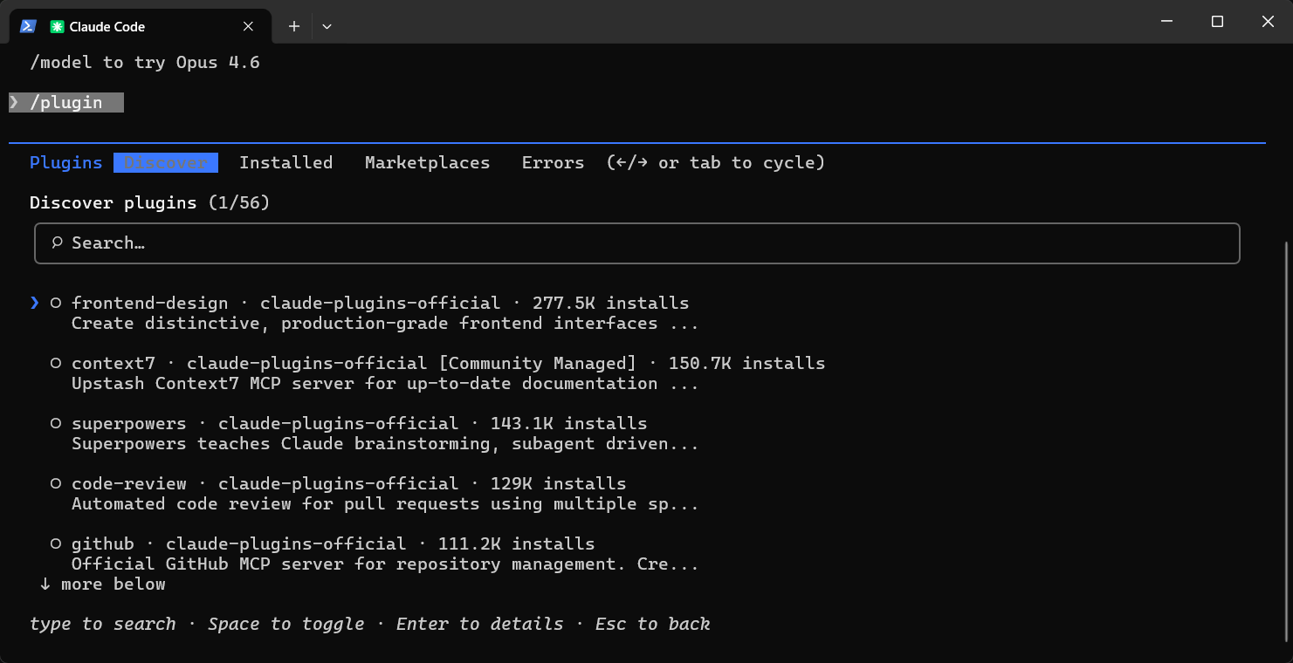The image size is (1293, 663).
Task: Select the github plugin name
Action: pyautogui.click(x=103, y=543)
